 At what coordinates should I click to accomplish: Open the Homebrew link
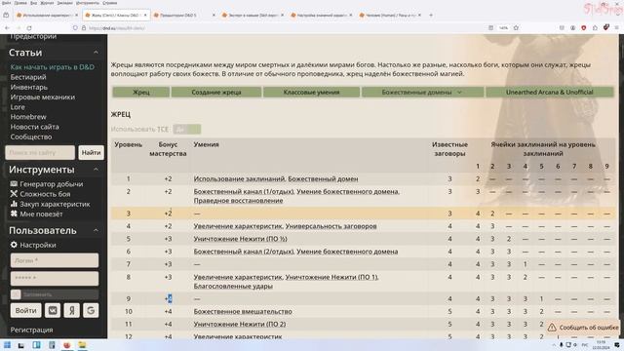[x=28, y=117]
